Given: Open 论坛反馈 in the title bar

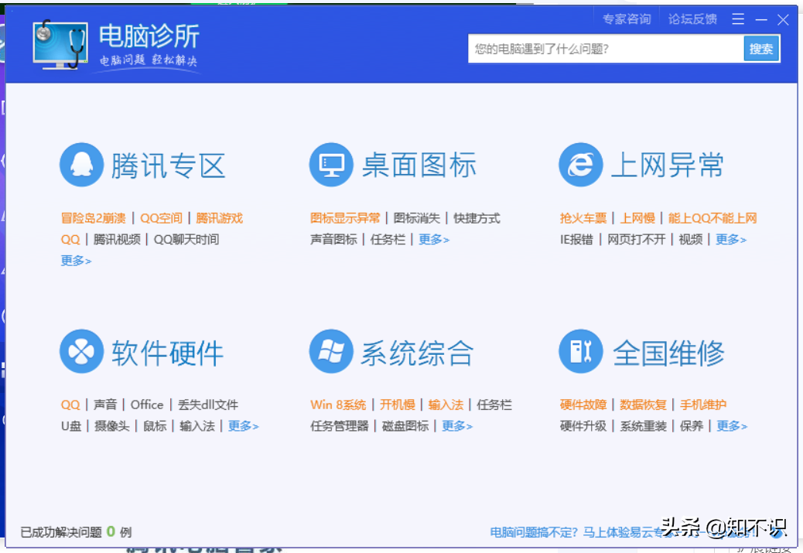Looking at the screenshot, I should [x=692, y=19].
